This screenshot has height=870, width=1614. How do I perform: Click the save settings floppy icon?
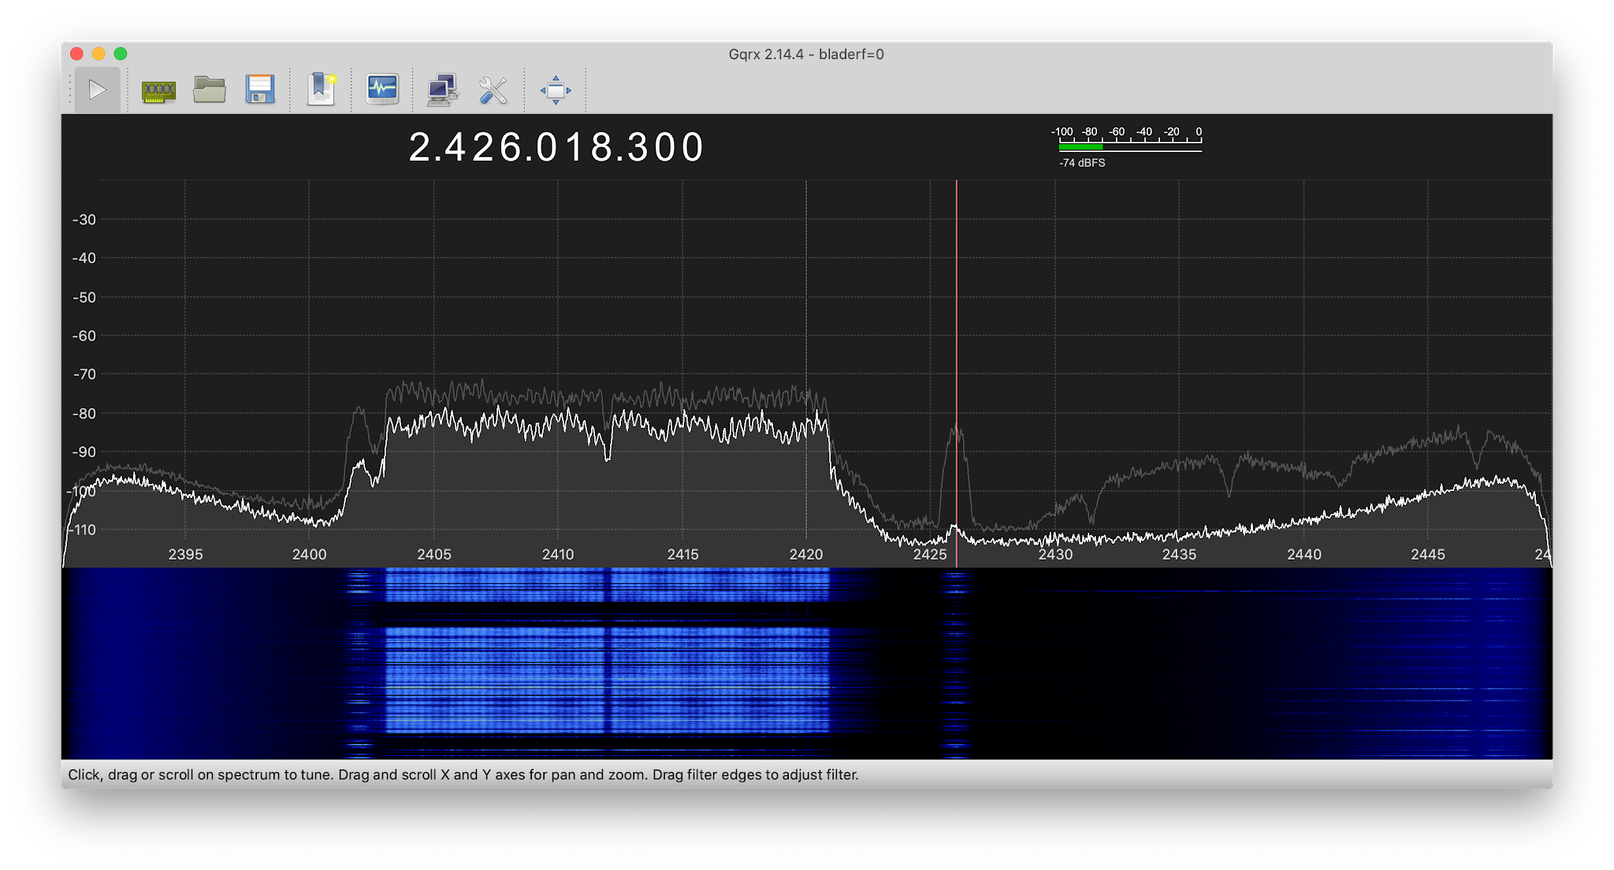point(260,91)
